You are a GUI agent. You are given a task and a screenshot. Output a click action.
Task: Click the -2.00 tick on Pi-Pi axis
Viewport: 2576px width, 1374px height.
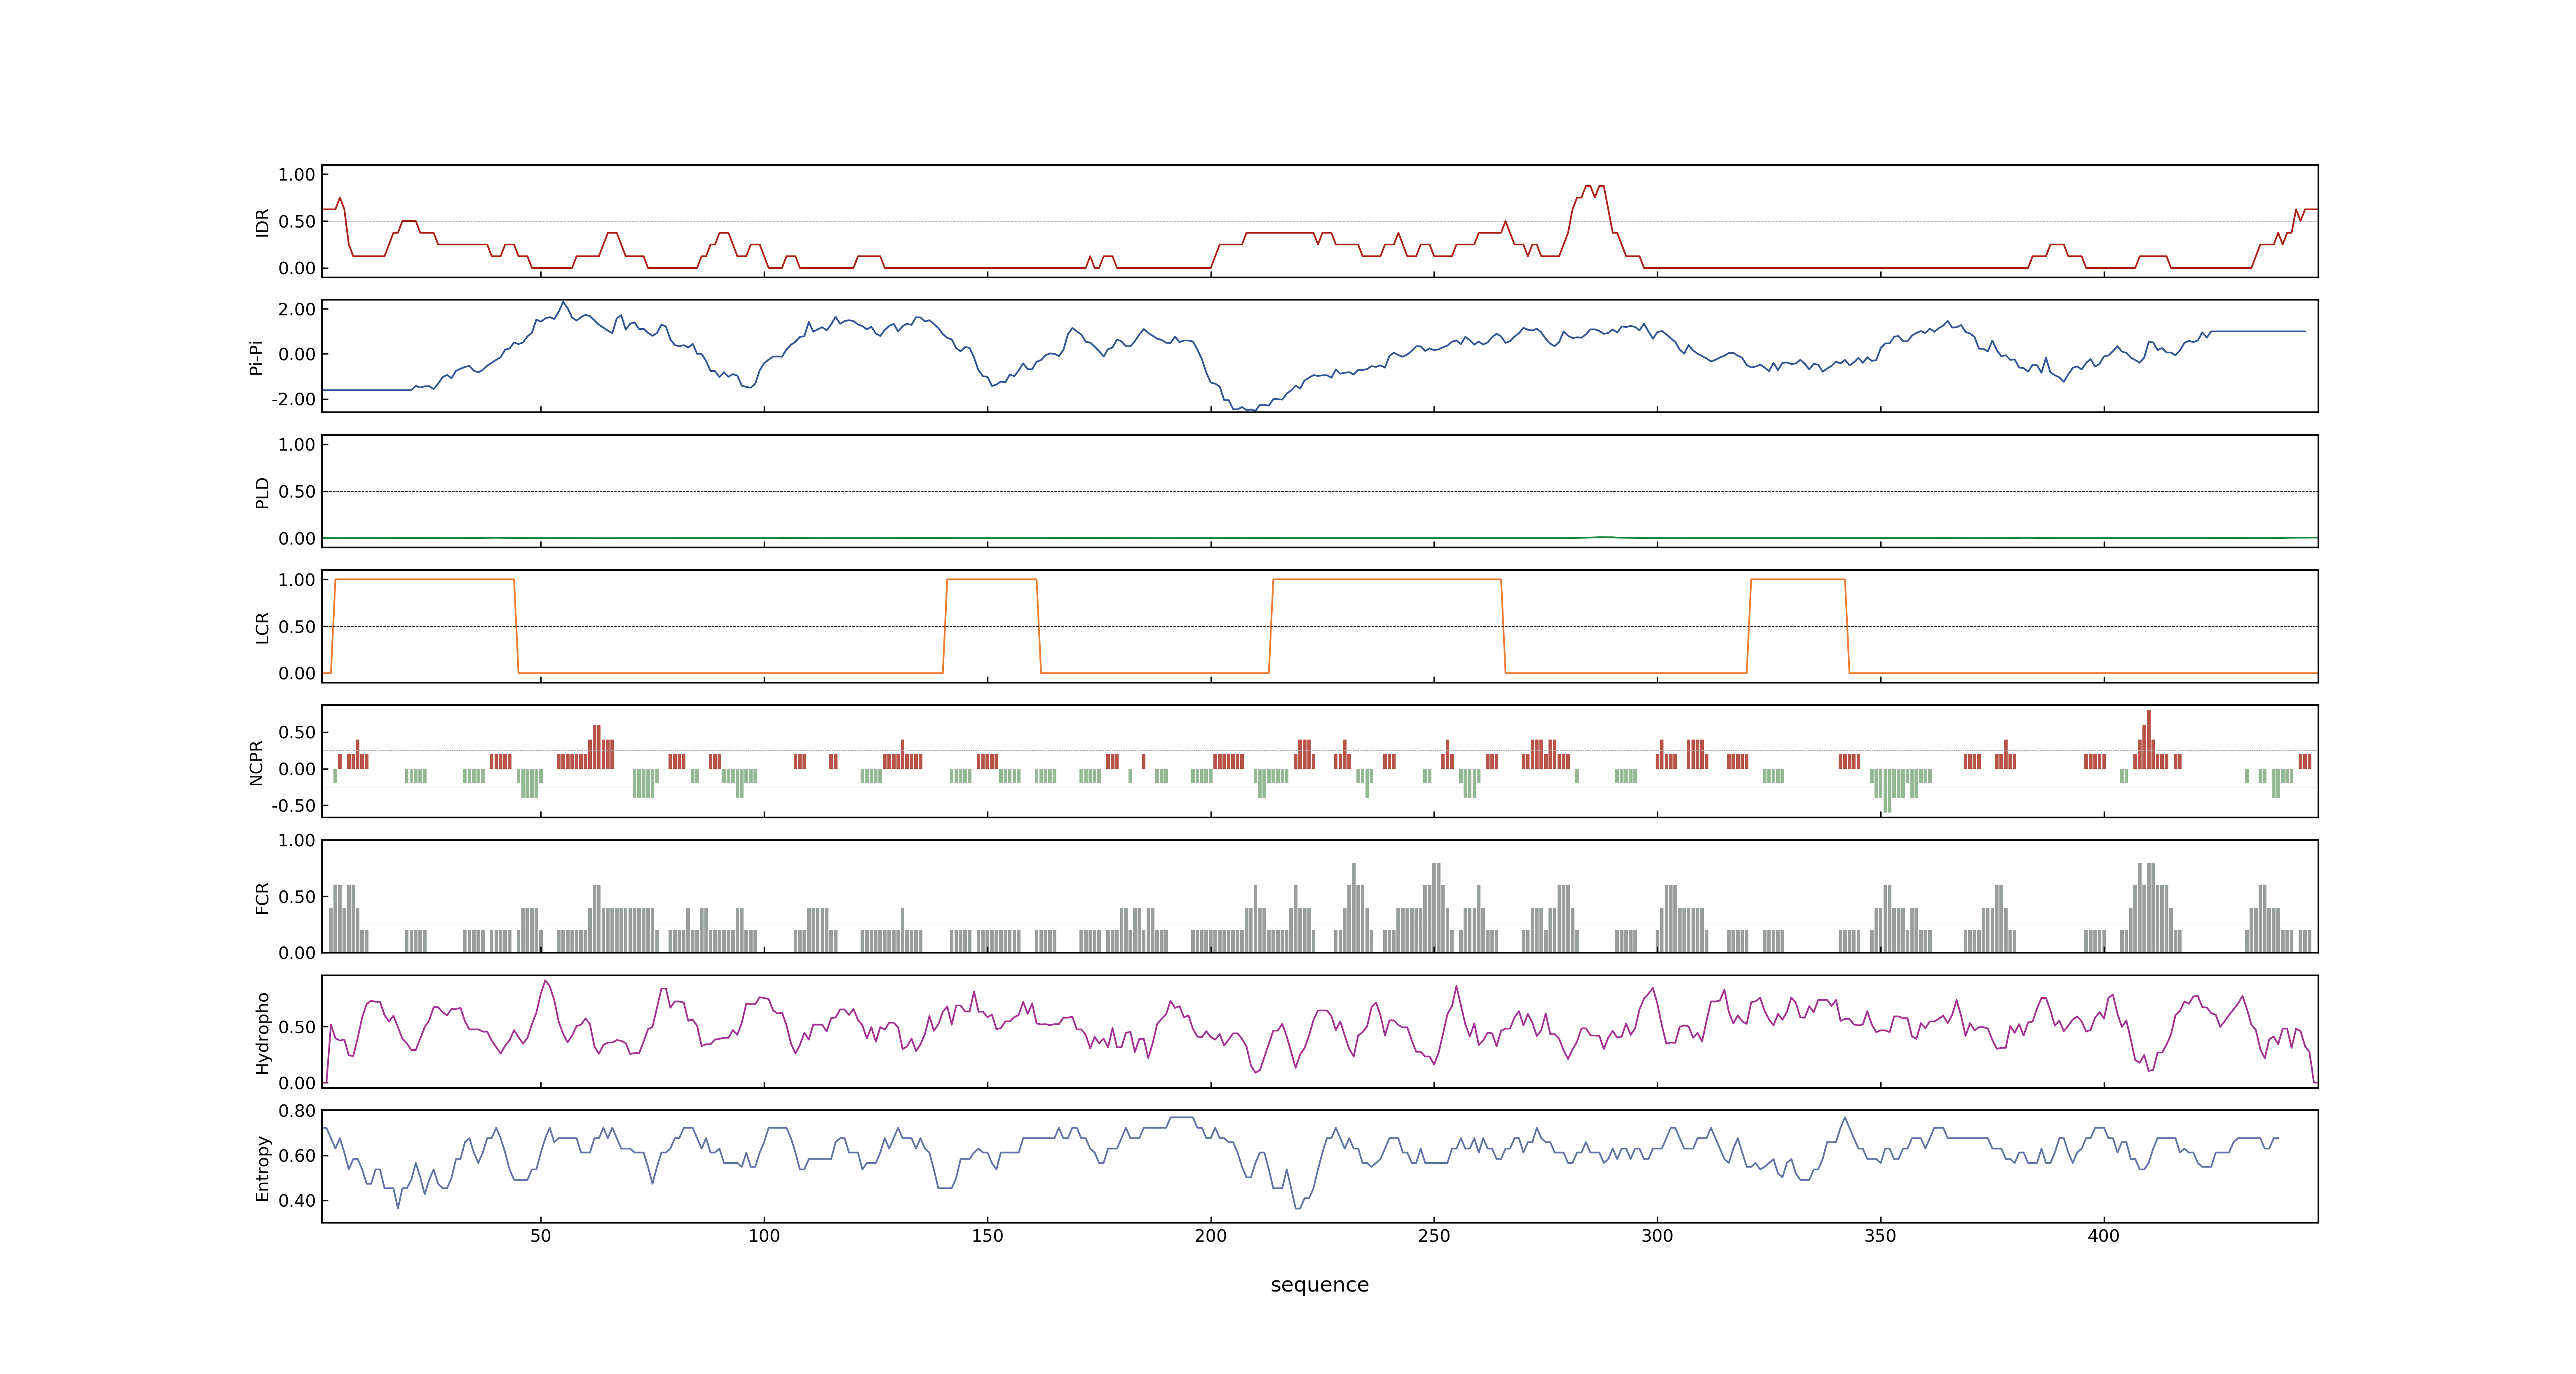click(293, 400)
